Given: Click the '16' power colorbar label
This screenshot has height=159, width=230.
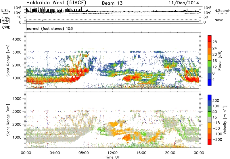Looking at the screenshot, I should 214,61.
